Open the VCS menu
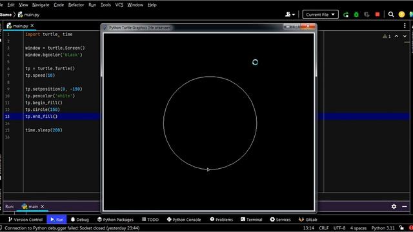 pyautogui.click(x=119, y=5)
